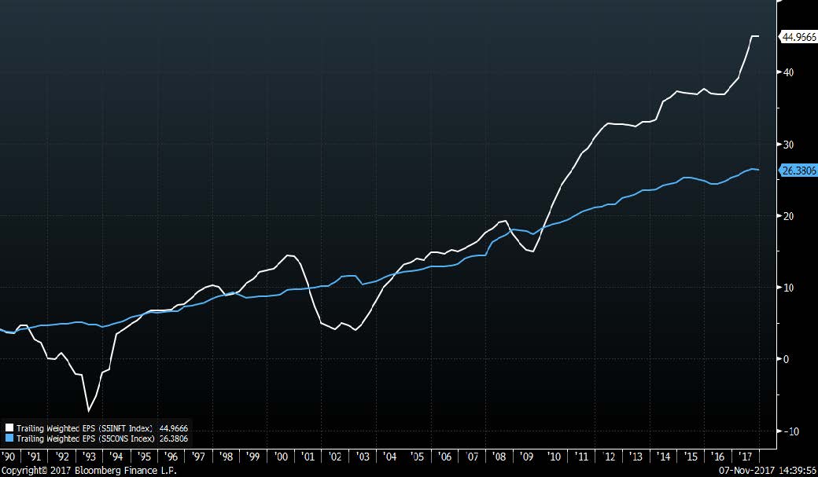Click the 0 tick label on value axis

(x=787, y=359)
